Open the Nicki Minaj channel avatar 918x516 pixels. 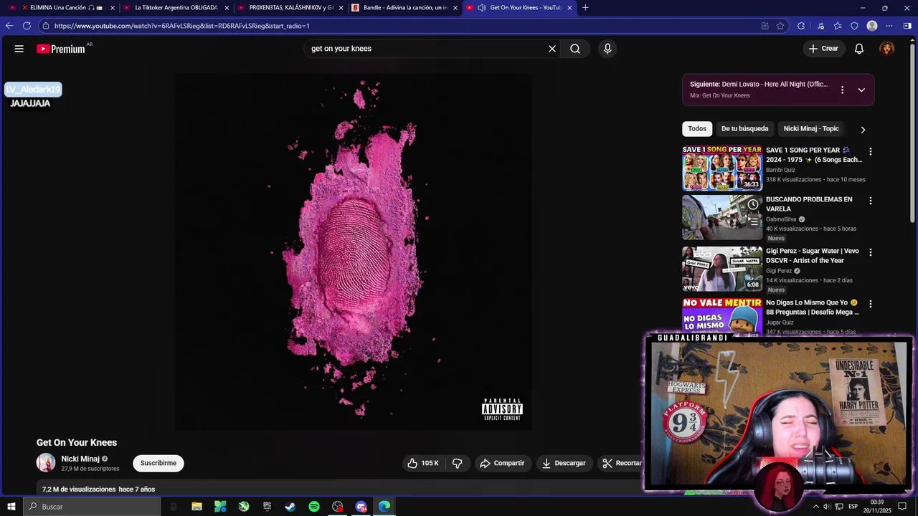click(x=46, y=463)
